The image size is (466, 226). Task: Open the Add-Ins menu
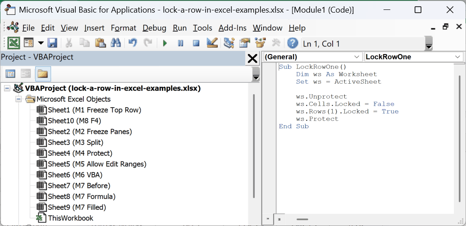point(233,28)
